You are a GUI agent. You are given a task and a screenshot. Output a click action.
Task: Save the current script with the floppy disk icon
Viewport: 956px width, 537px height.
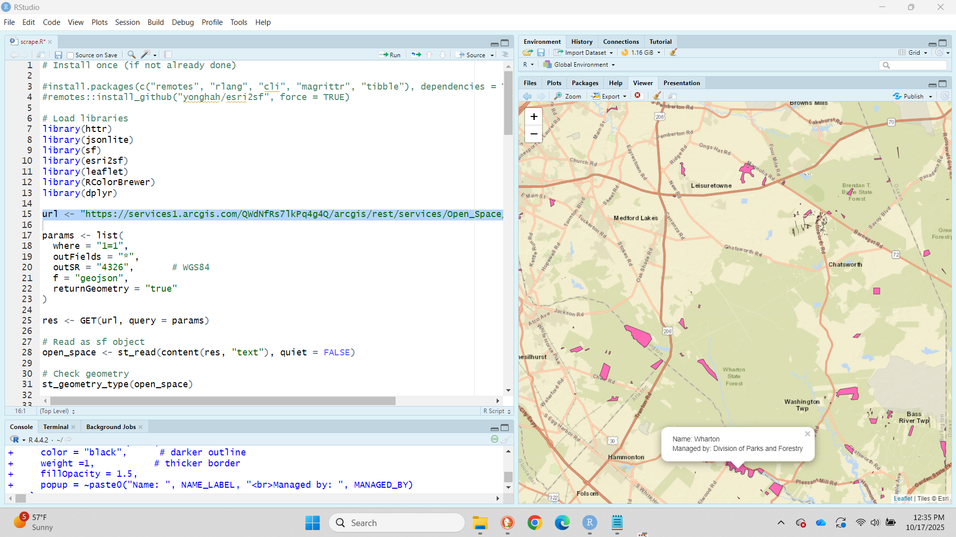58,55
